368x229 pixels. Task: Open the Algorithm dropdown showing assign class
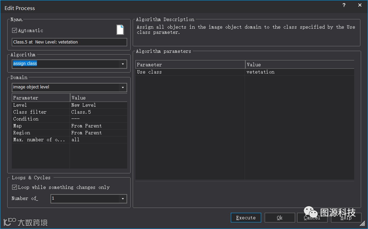tap(123, 64)
